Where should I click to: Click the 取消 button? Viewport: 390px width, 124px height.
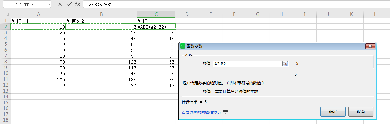[361, 112]
